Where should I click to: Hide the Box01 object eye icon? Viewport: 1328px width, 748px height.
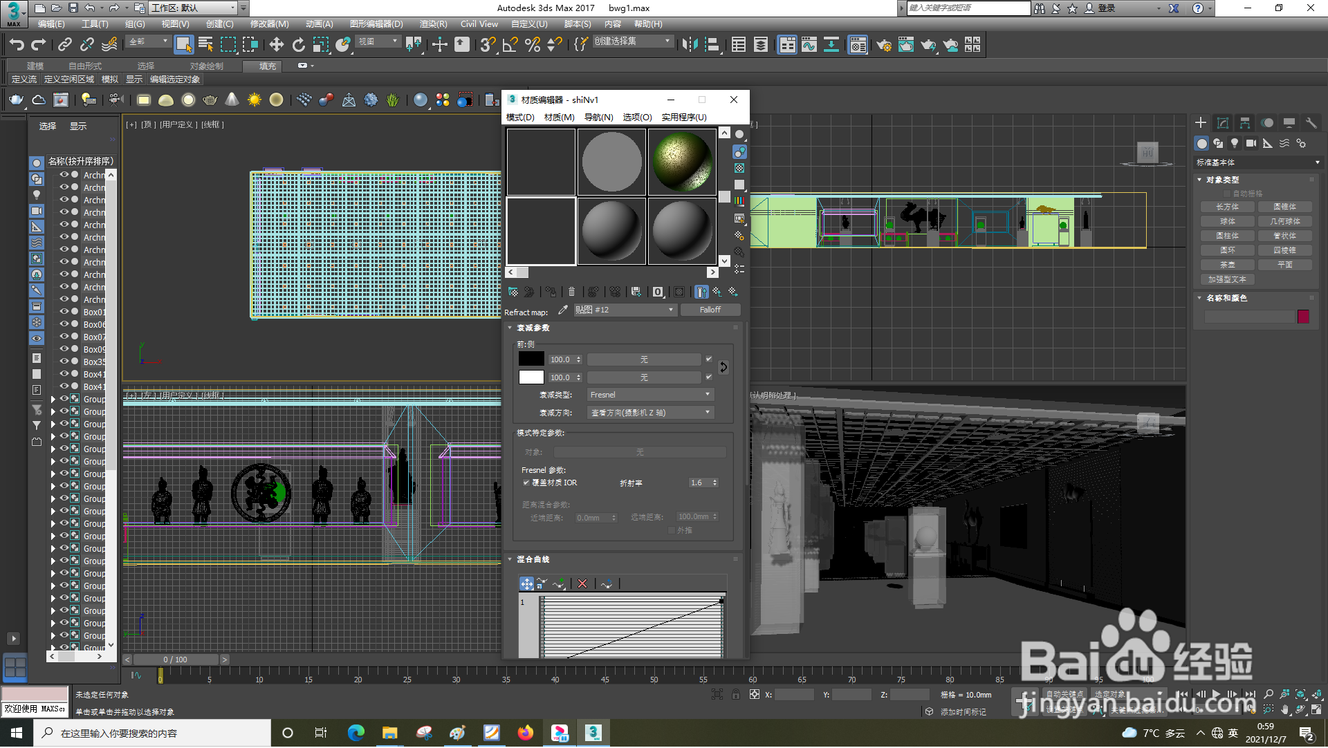click(64, 312)
